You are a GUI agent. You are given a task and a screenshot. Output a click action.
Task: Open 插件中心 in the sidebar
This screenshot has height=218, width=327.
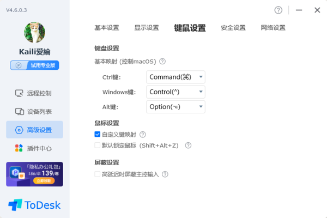tap(35, 148)
